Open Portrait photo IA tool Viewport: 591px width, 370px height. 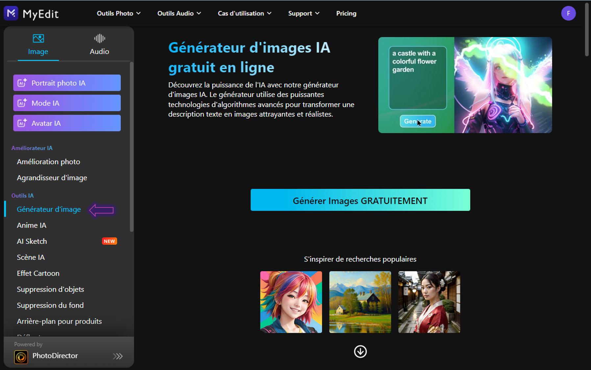[x=66, y=83]
